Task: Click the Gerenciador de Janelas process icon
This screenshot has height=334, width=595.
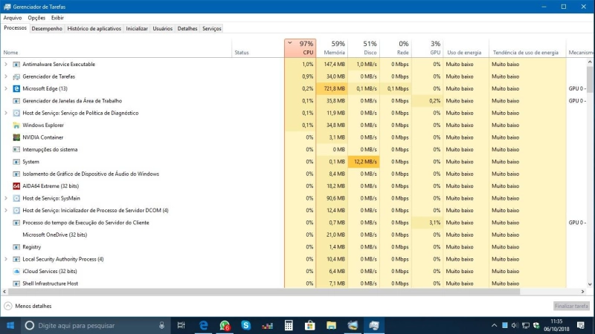Action: [x=16, y=101]
